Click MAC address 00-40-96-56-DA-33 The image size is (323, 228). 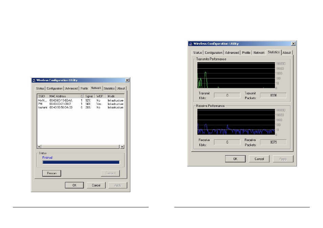click(x=61, y=108)
